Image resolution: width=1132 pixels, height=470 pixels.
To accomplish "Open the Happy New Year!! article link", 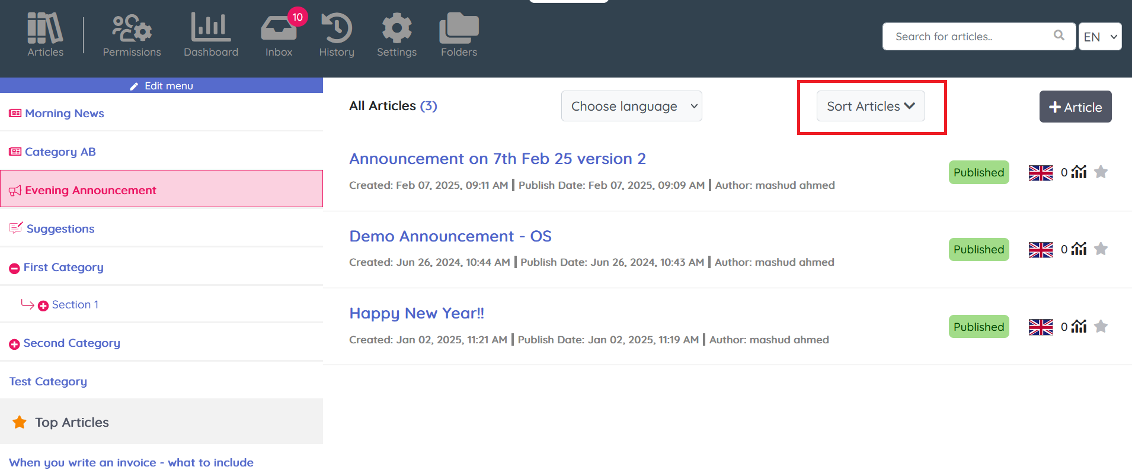I will (416, 313).
